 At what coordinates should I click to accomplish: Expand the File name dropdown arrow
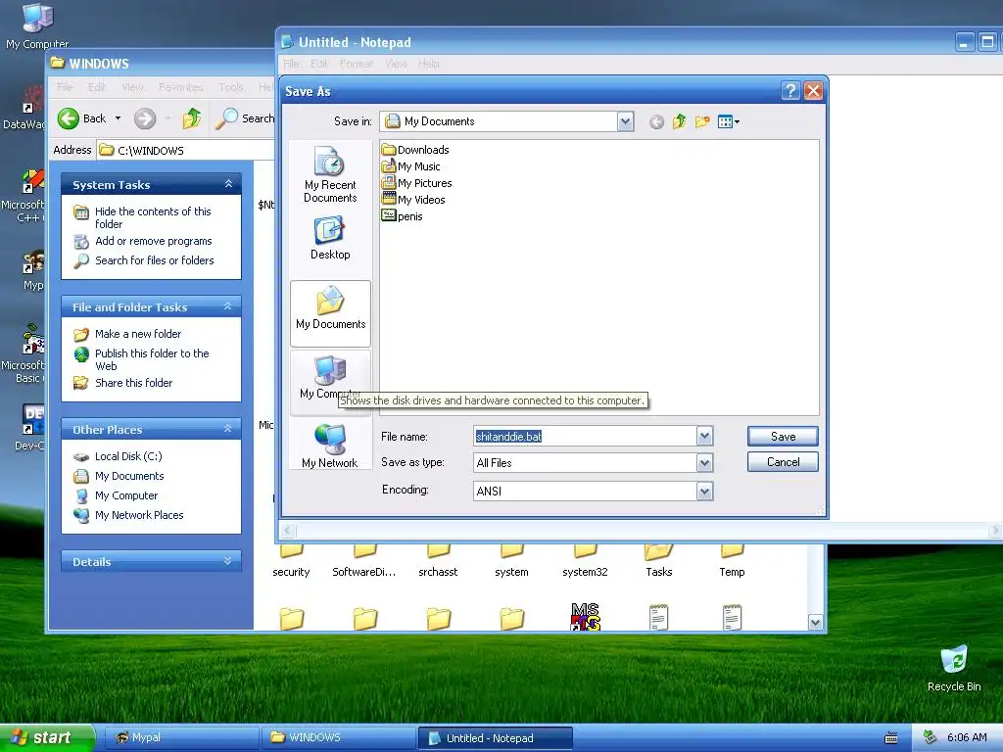704,436
